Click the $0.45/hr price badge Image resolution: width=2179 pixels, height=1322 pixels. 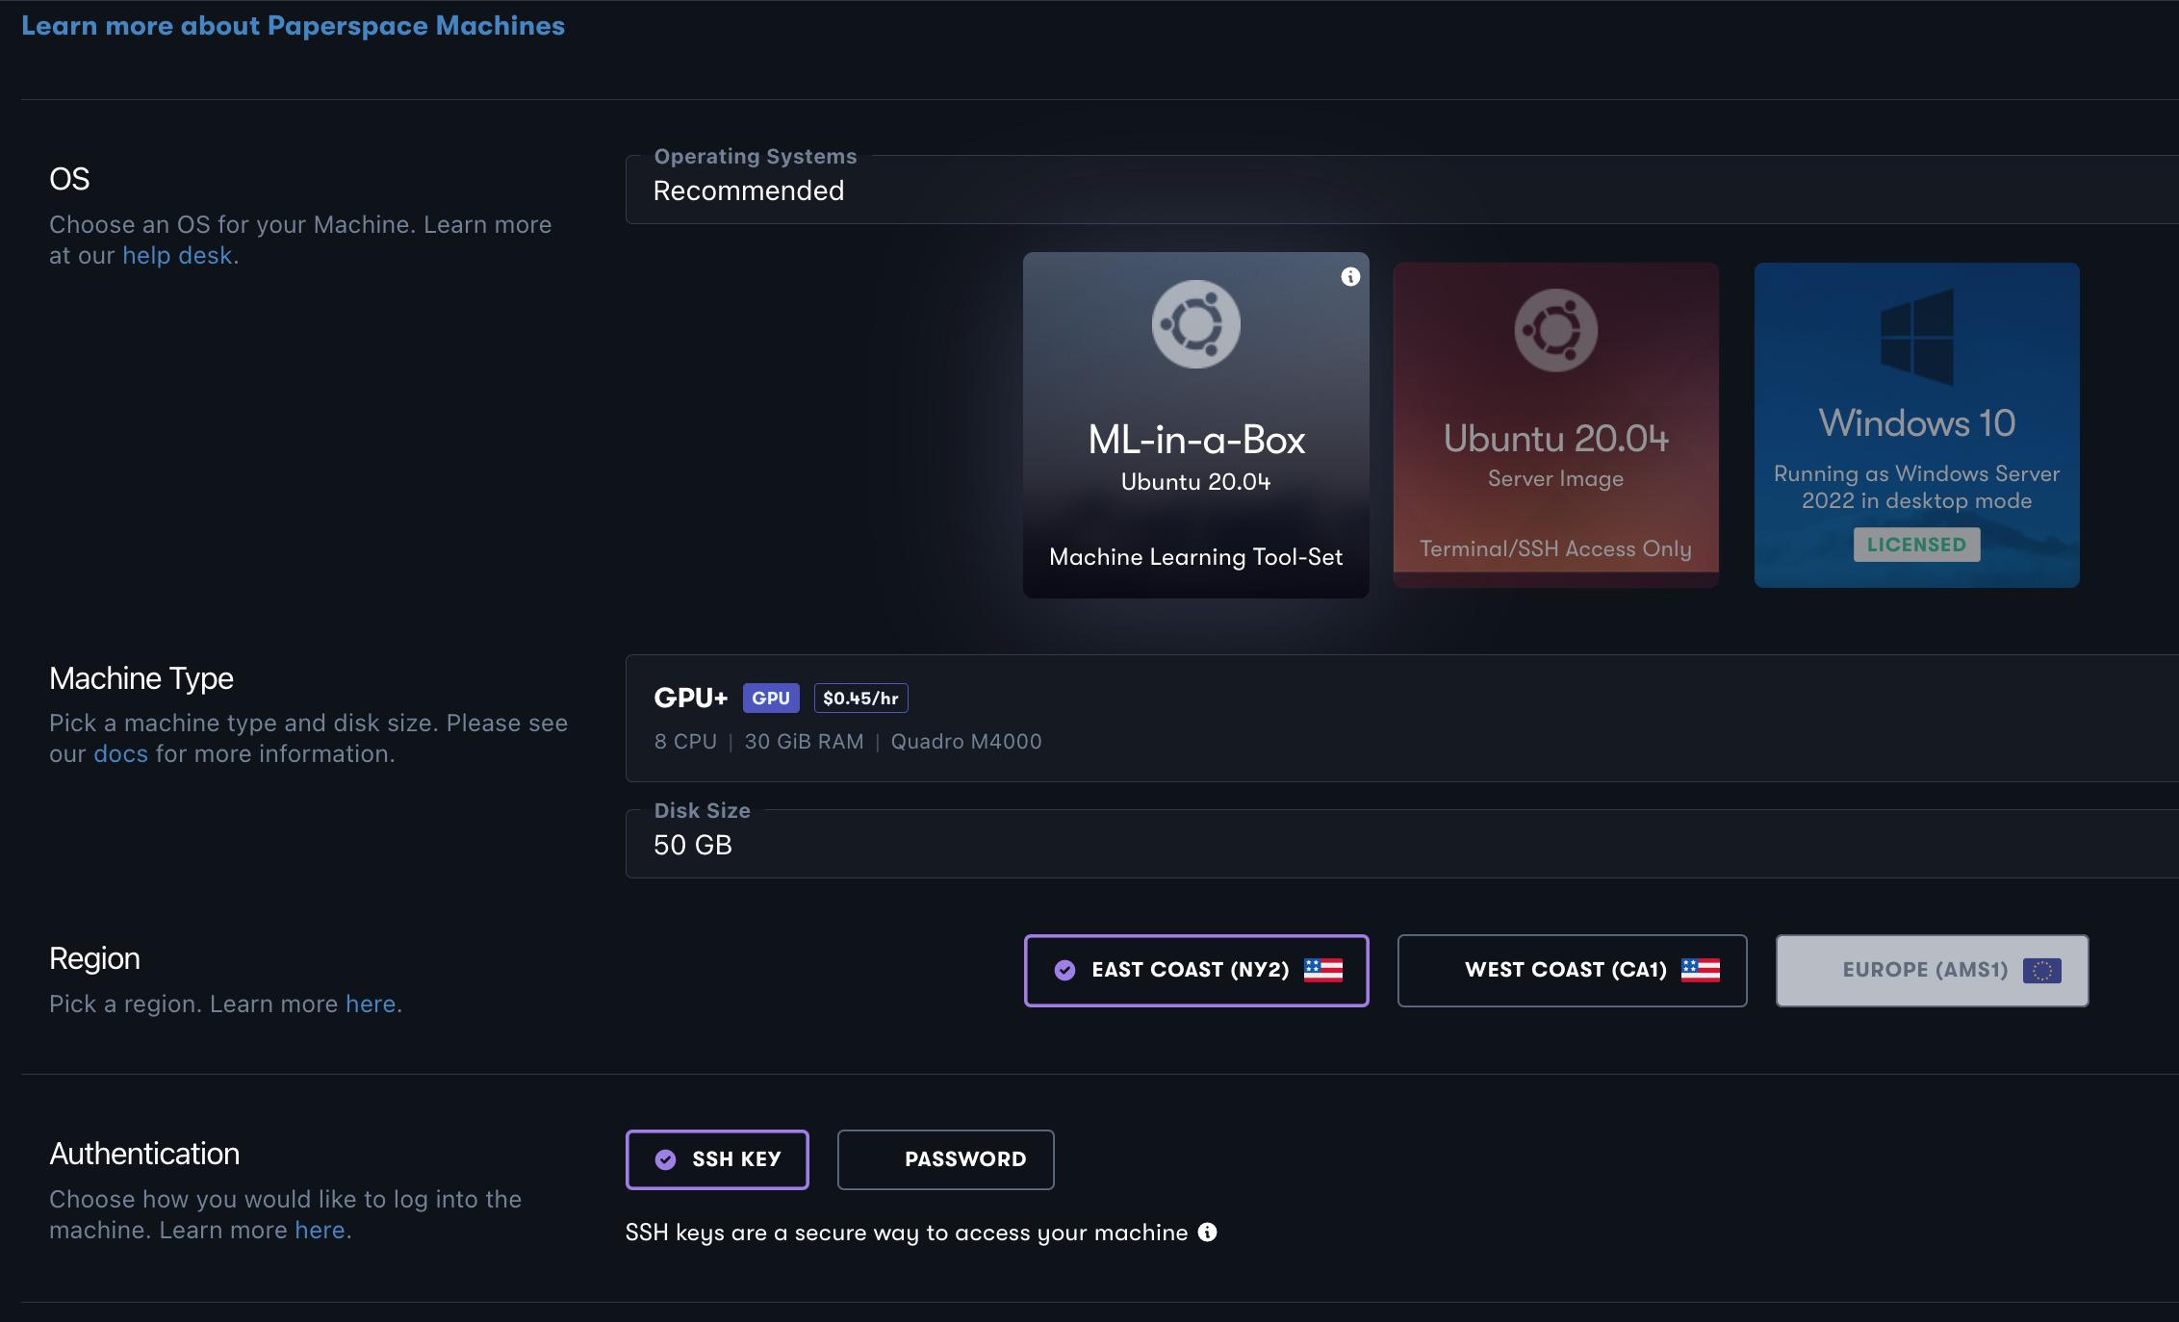[x=860, y=698]
